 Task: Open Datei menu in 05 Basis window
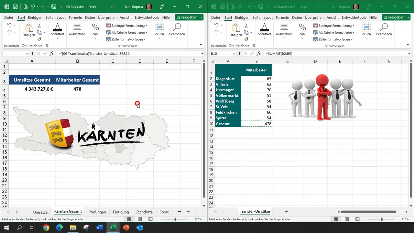pos(9,17)
